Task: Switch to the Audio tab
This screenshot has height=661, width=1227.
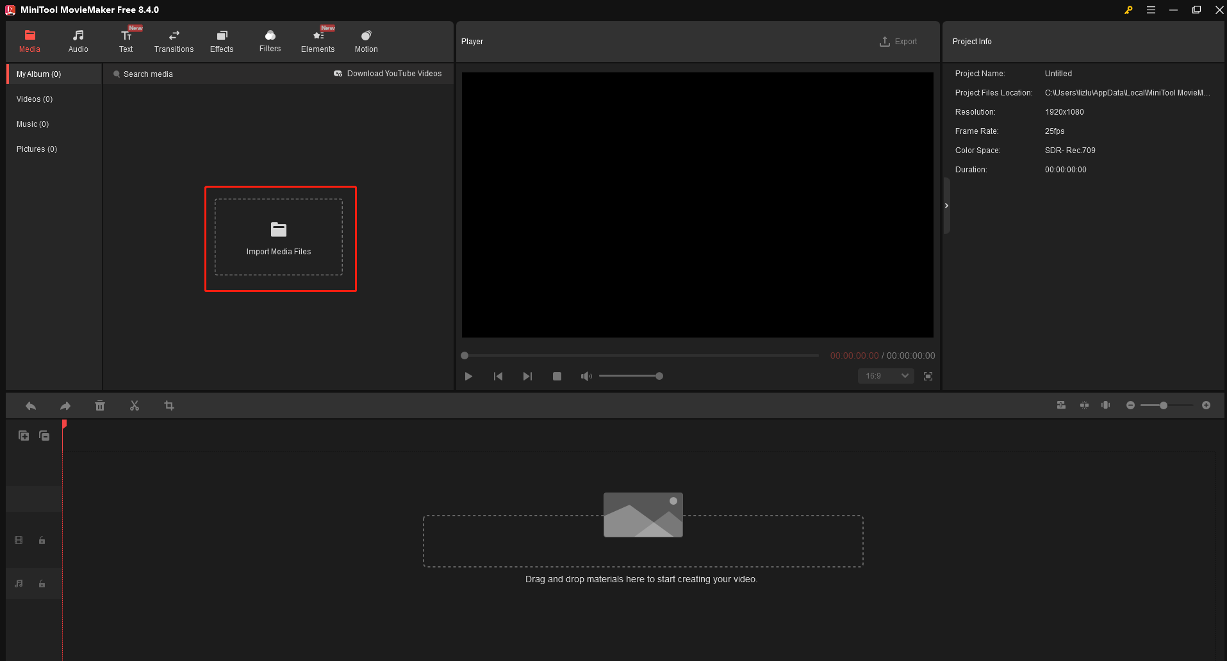Action: (78, 40)
